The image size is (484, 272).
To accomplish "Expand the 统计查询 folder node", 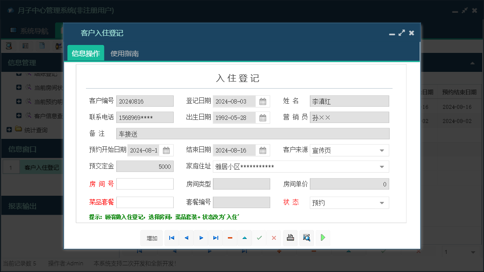I will pyautogui.click(x=10, y=130).
